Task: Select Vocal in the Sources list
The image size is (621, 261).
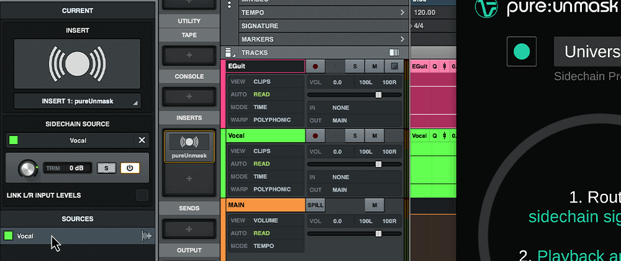Action: (x=78, y=236)
